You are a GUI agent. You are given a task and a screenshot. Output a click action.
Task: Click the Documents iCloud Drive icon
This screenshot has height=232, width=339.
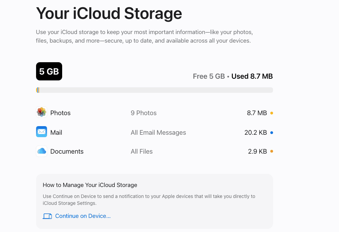pyautogui.click(x=42, y=151)
